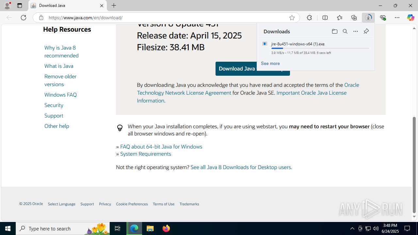Open the Extensions puzzle icon
418x235 pixels.
click(309, 18)
